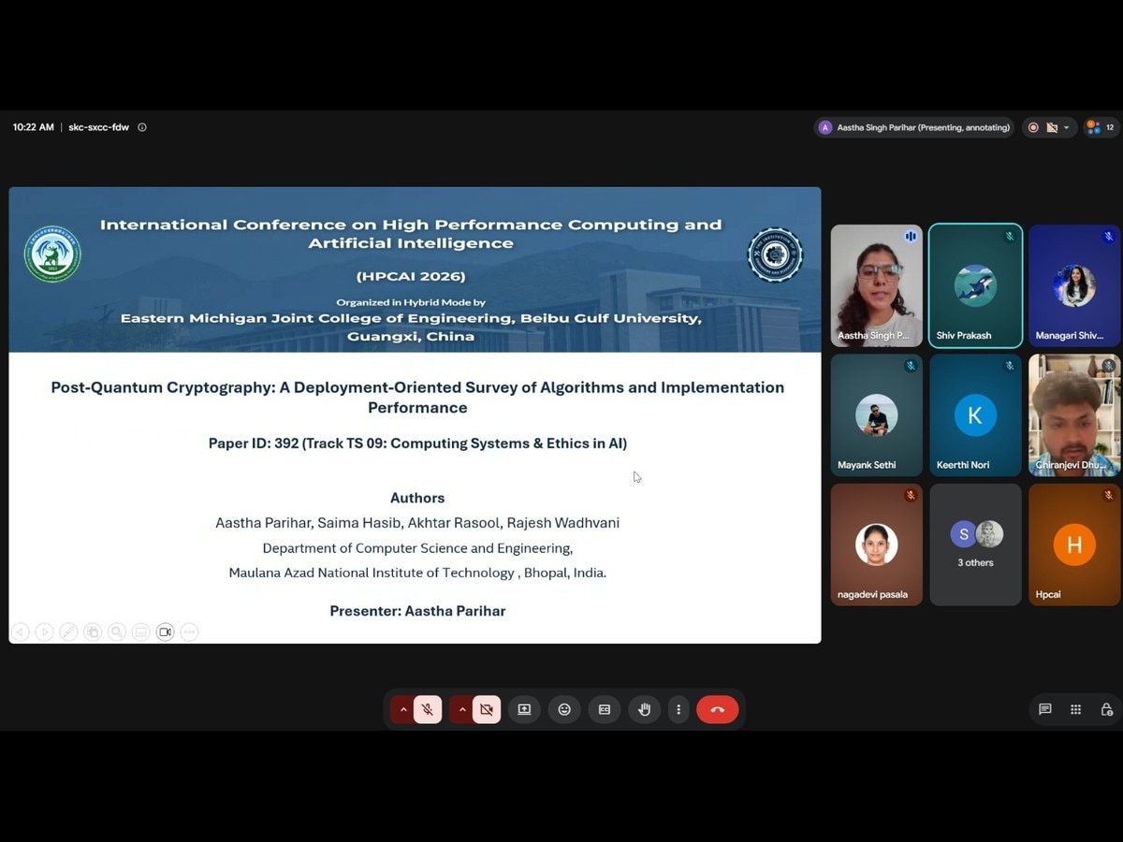Turn on the camera in the call bar
1123x842 pixels.
pos(487,709)
